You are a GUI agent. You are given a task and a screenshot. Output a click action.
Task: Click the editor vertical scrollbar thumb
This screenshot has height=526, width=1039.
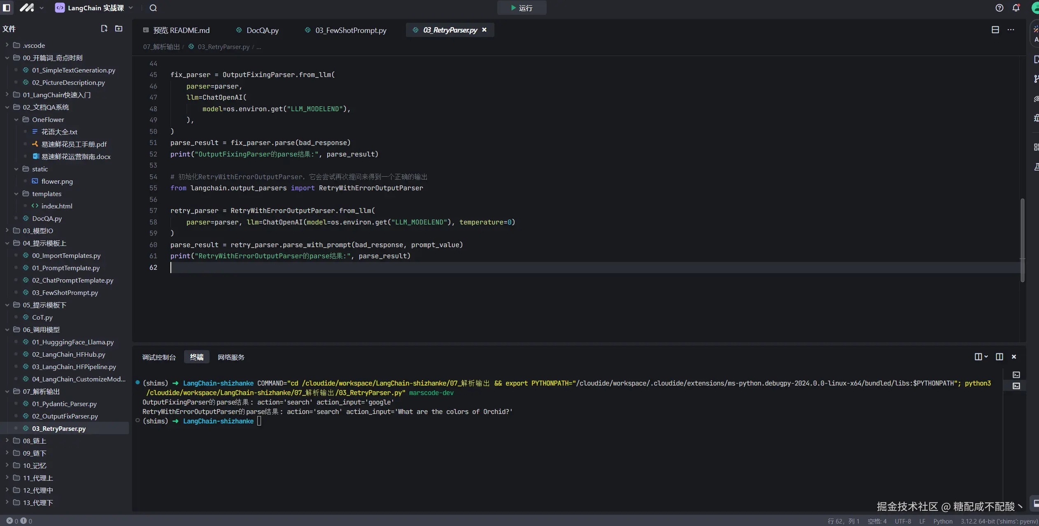[1023, 240]
